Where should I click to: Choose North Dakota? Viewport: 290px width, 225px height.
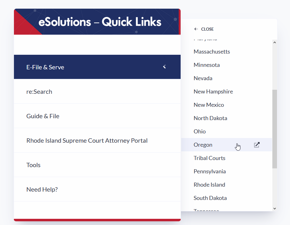[210, 118]
